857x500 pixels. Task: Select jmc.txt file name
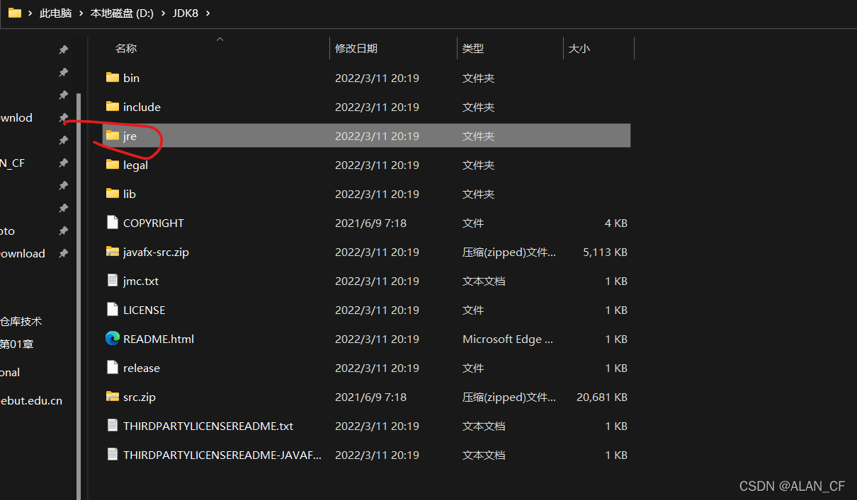coord(141,281)
